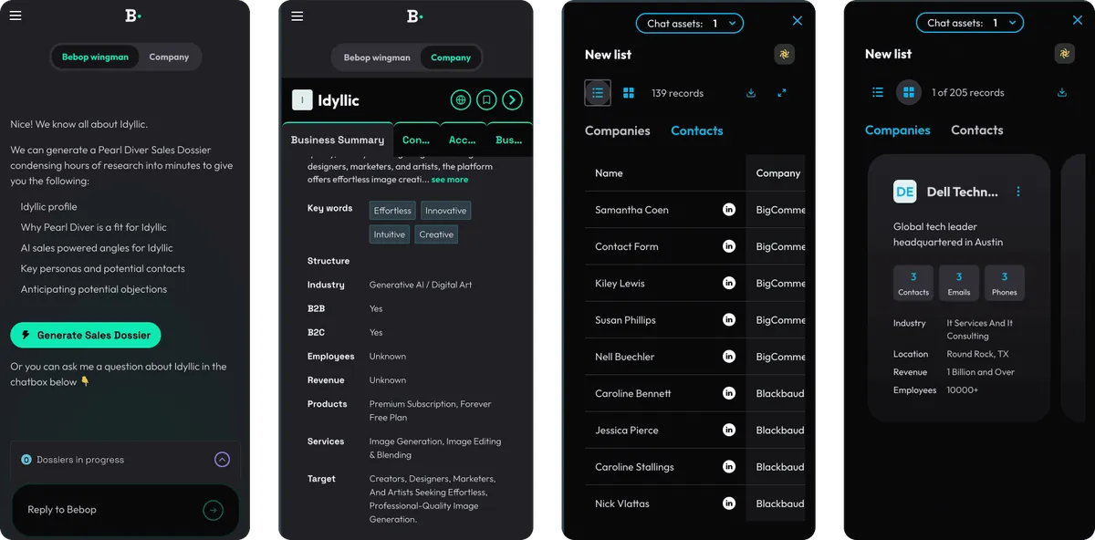The height and width of the screenshot is (540, 1095).
Task: Click see more link in business summary
Action: [450, 180]
